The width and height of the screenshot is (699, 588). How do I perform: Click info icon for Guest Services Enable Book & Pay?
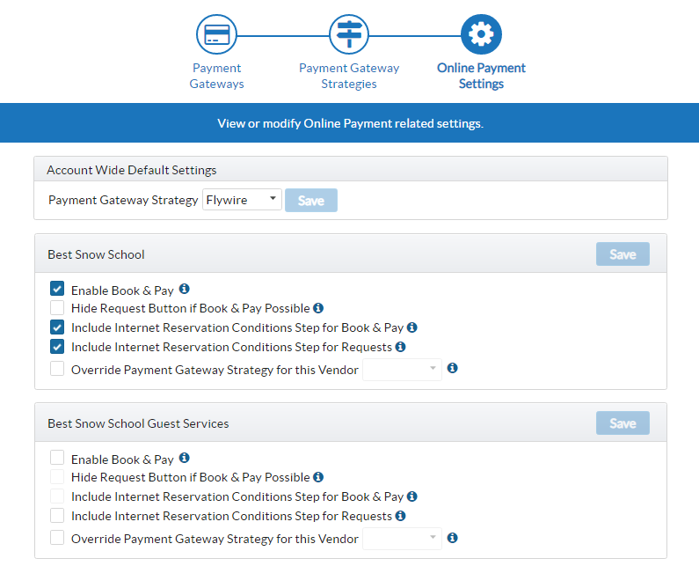(185, 458)
